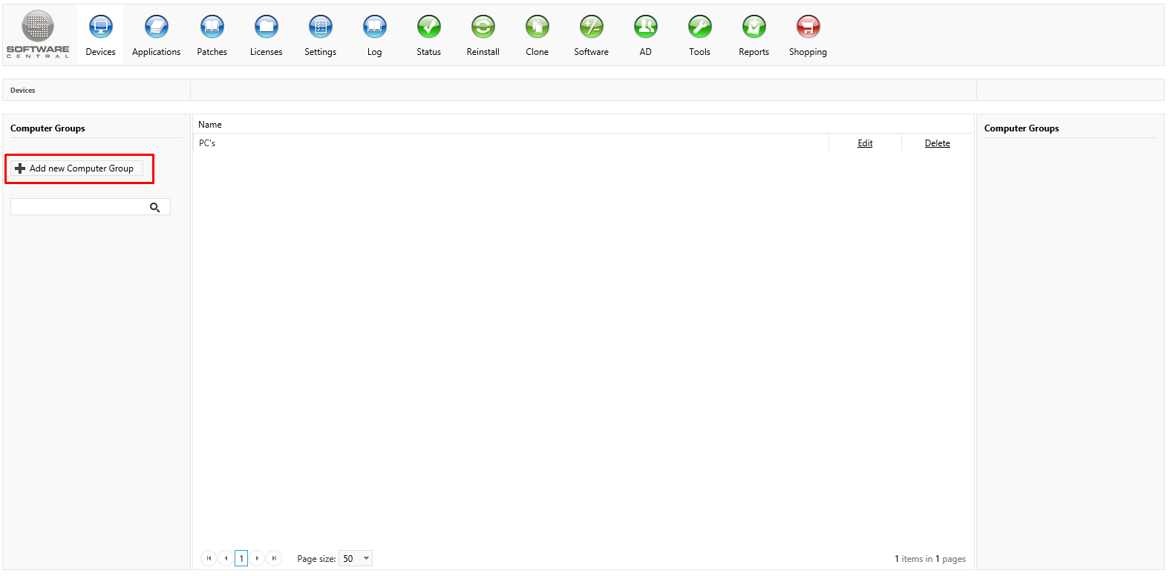Open the green Status icon
This screenshot has width=1170, height=576.
429,27
